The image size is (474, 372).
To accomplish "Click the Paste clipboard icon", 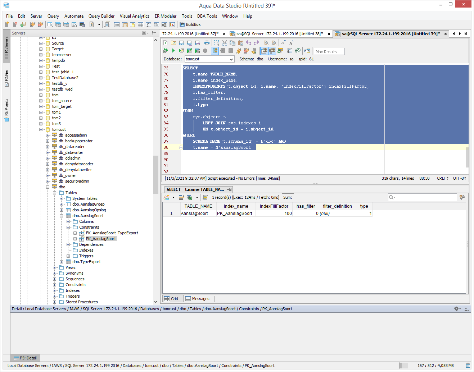I will pos(240,43).
